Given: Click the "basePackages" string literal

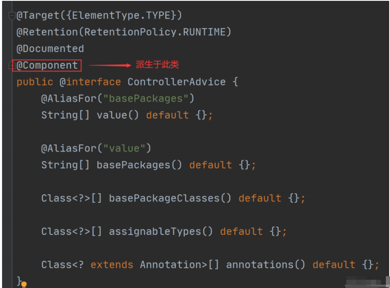Looking at the screenshot, I should click(x=146, y=99).
